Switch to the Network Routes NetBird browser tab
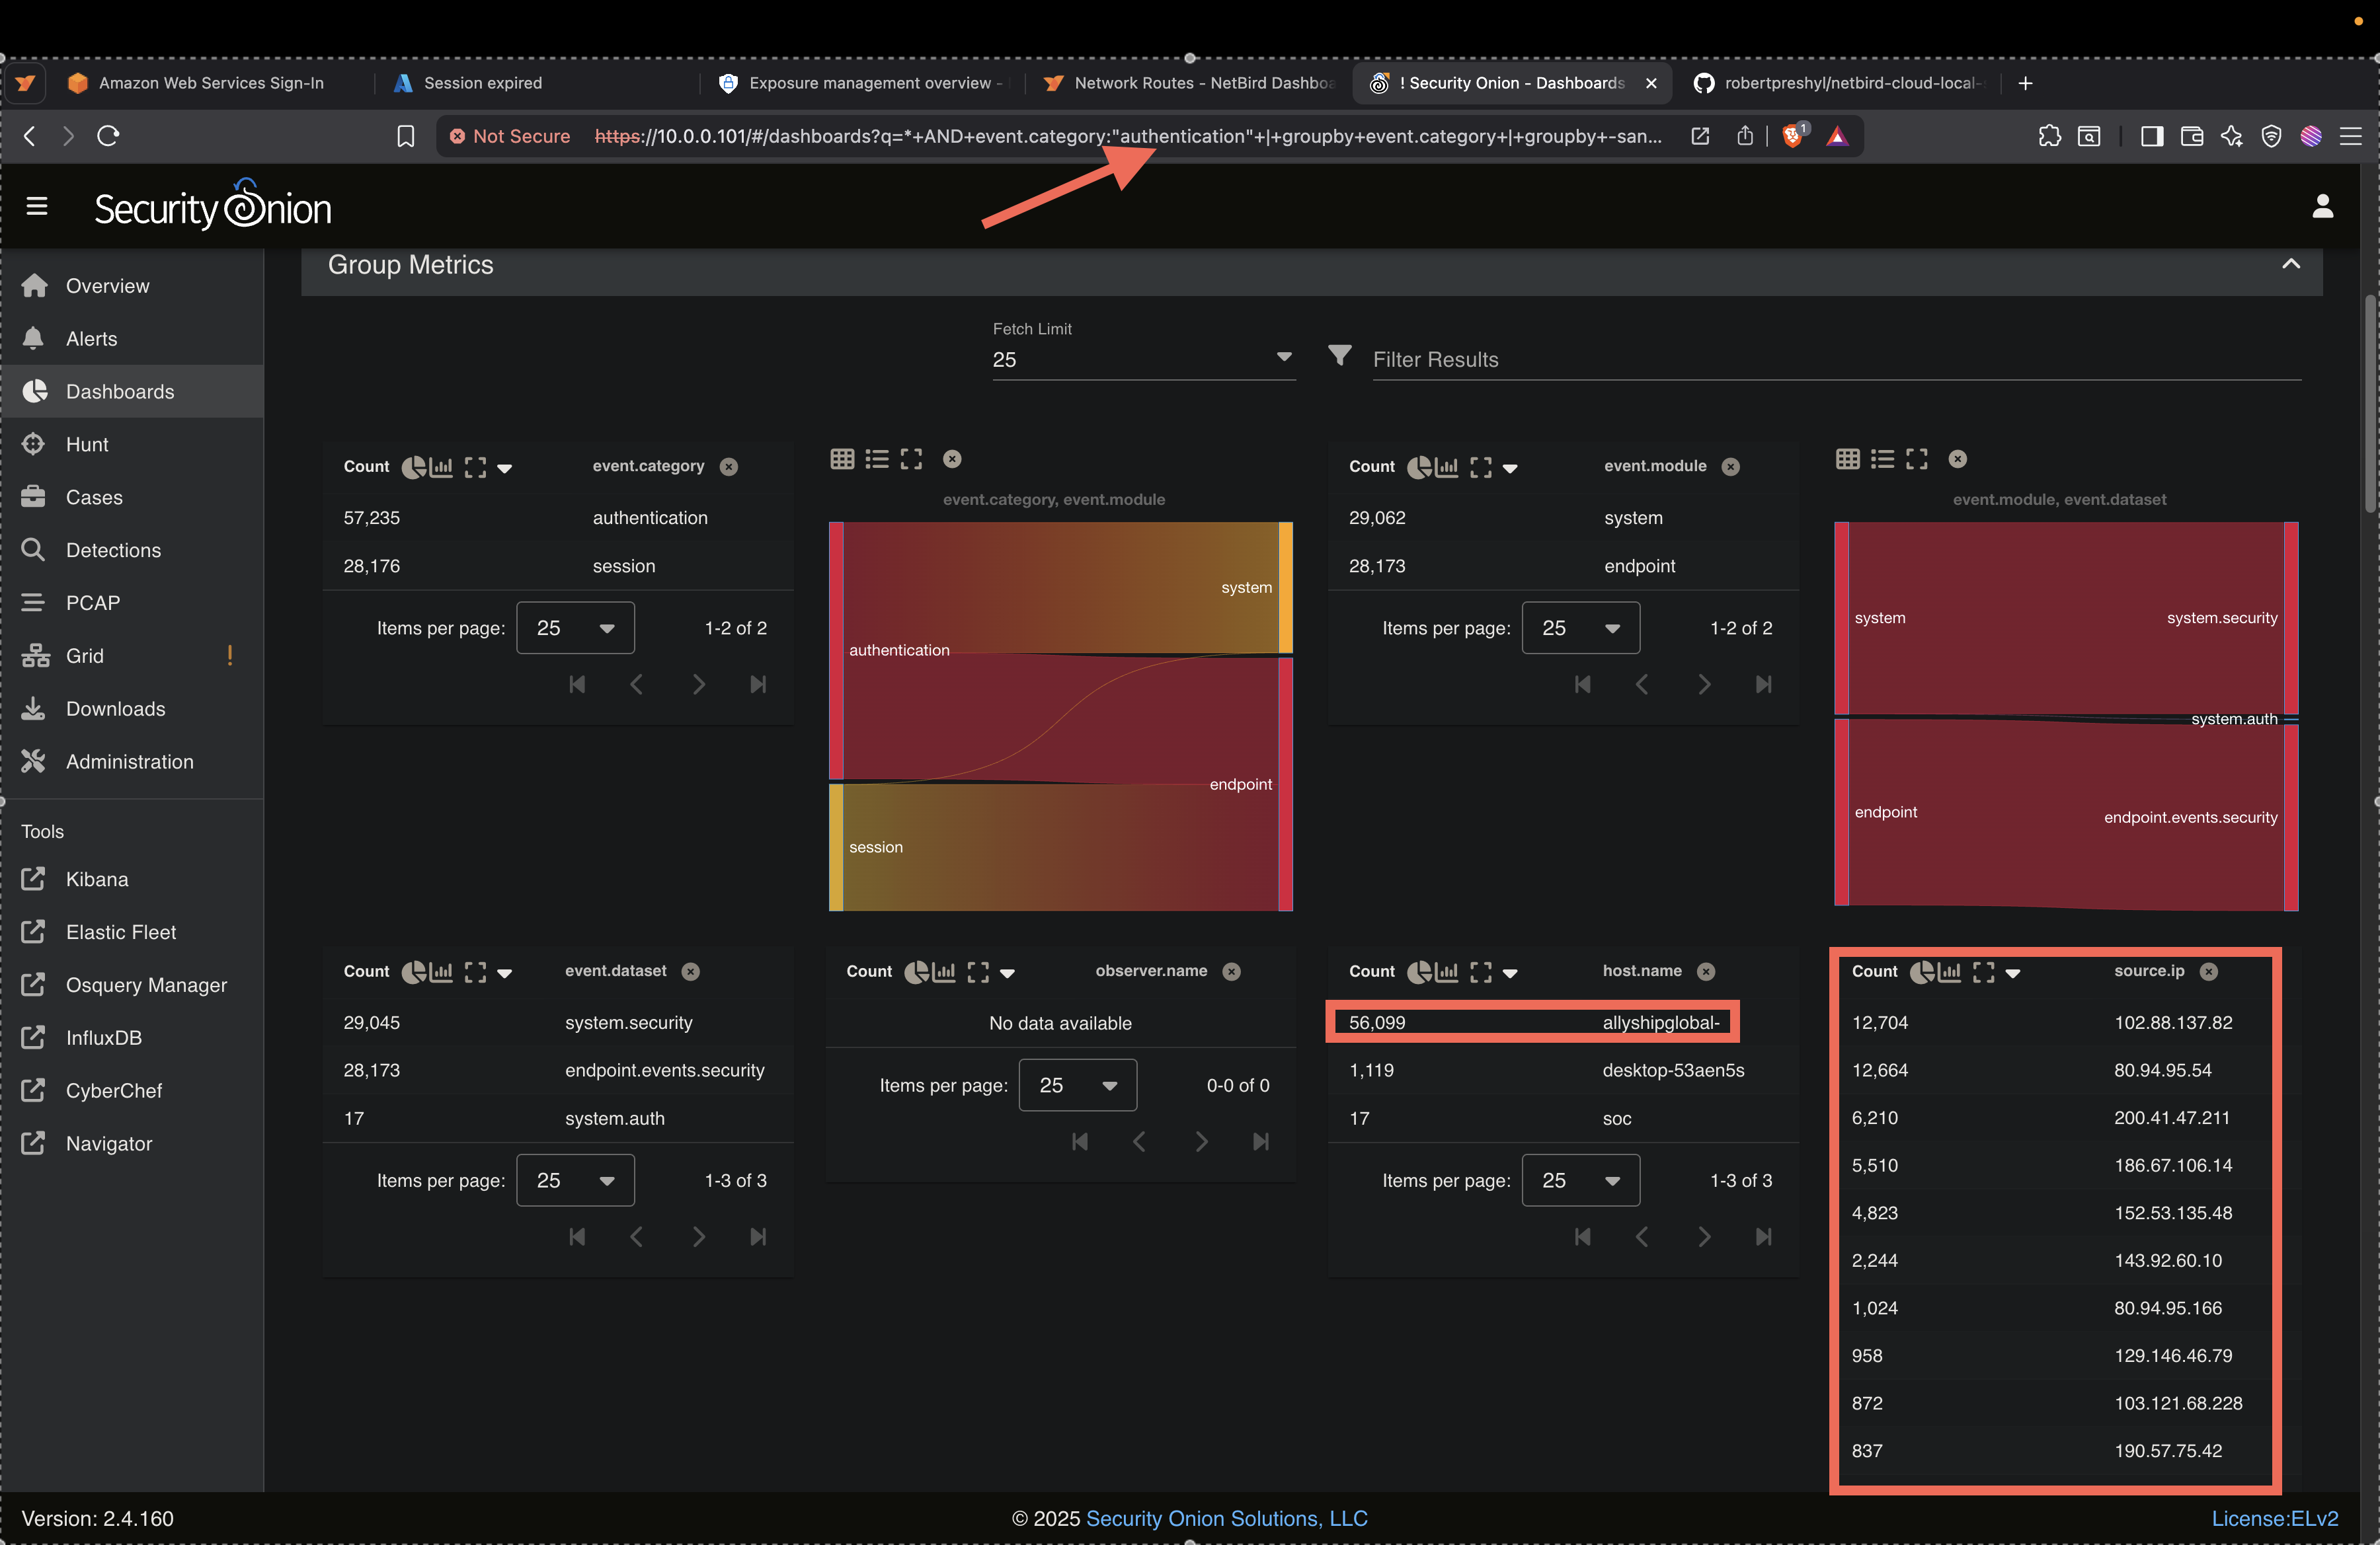 [1190, 83]
